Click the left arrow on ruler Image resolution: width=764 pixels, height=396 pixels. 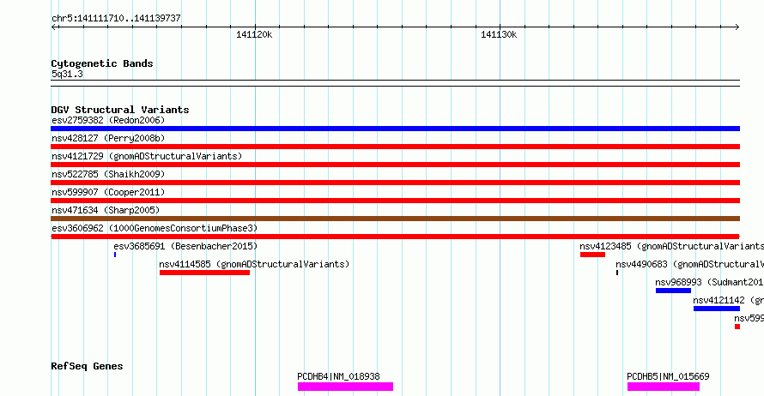click(x=53, y=27)
